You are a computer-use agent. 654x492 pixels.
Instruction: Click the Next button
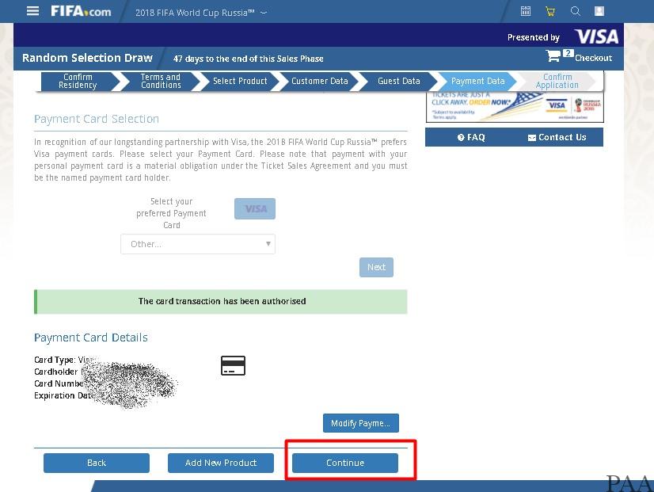coord(376,267)
